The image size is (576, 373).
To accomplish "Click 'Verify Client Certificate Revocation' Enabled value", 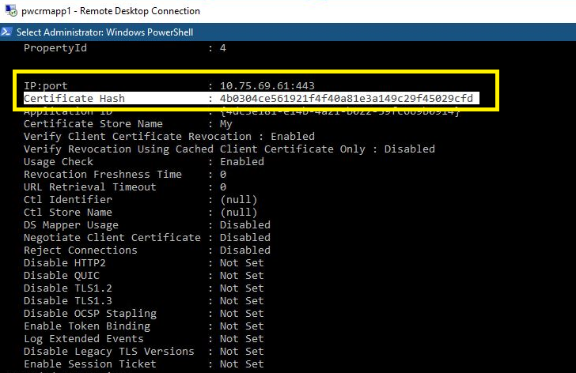I will pos(293,137).
